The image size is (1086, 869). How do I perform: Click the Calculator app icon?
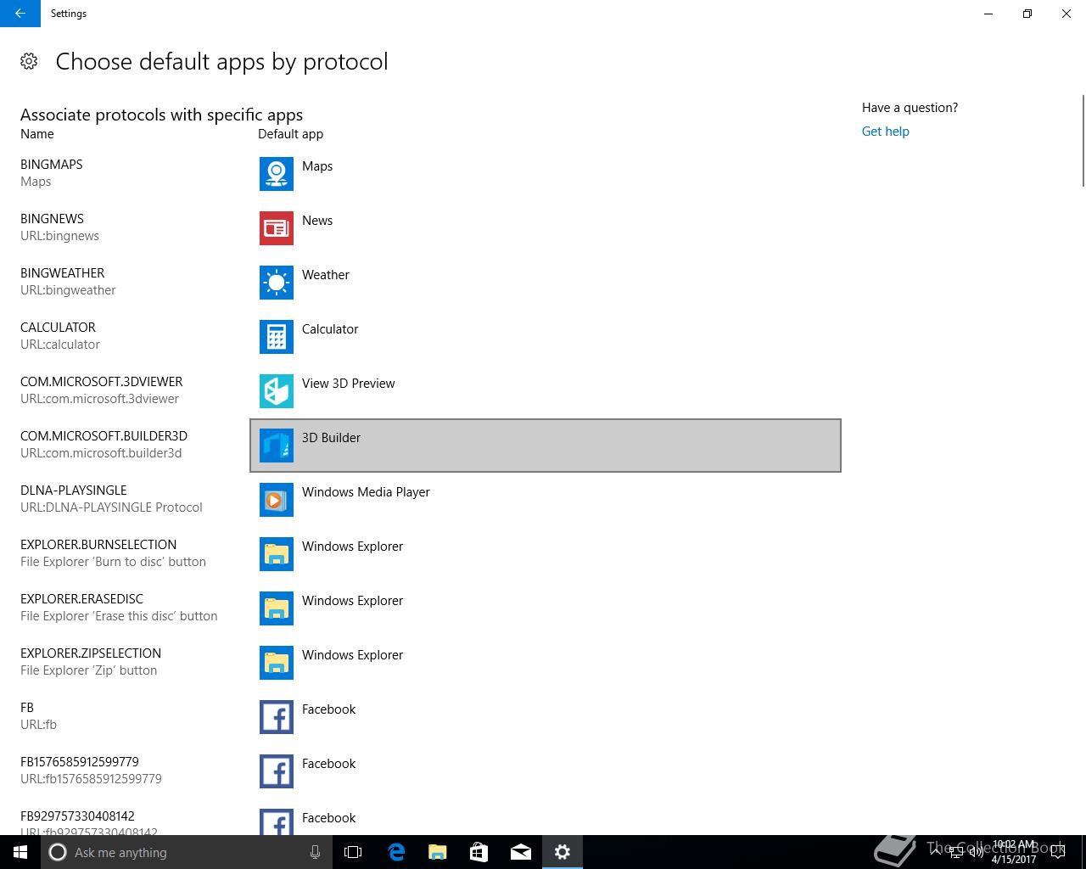coord(277,337)
